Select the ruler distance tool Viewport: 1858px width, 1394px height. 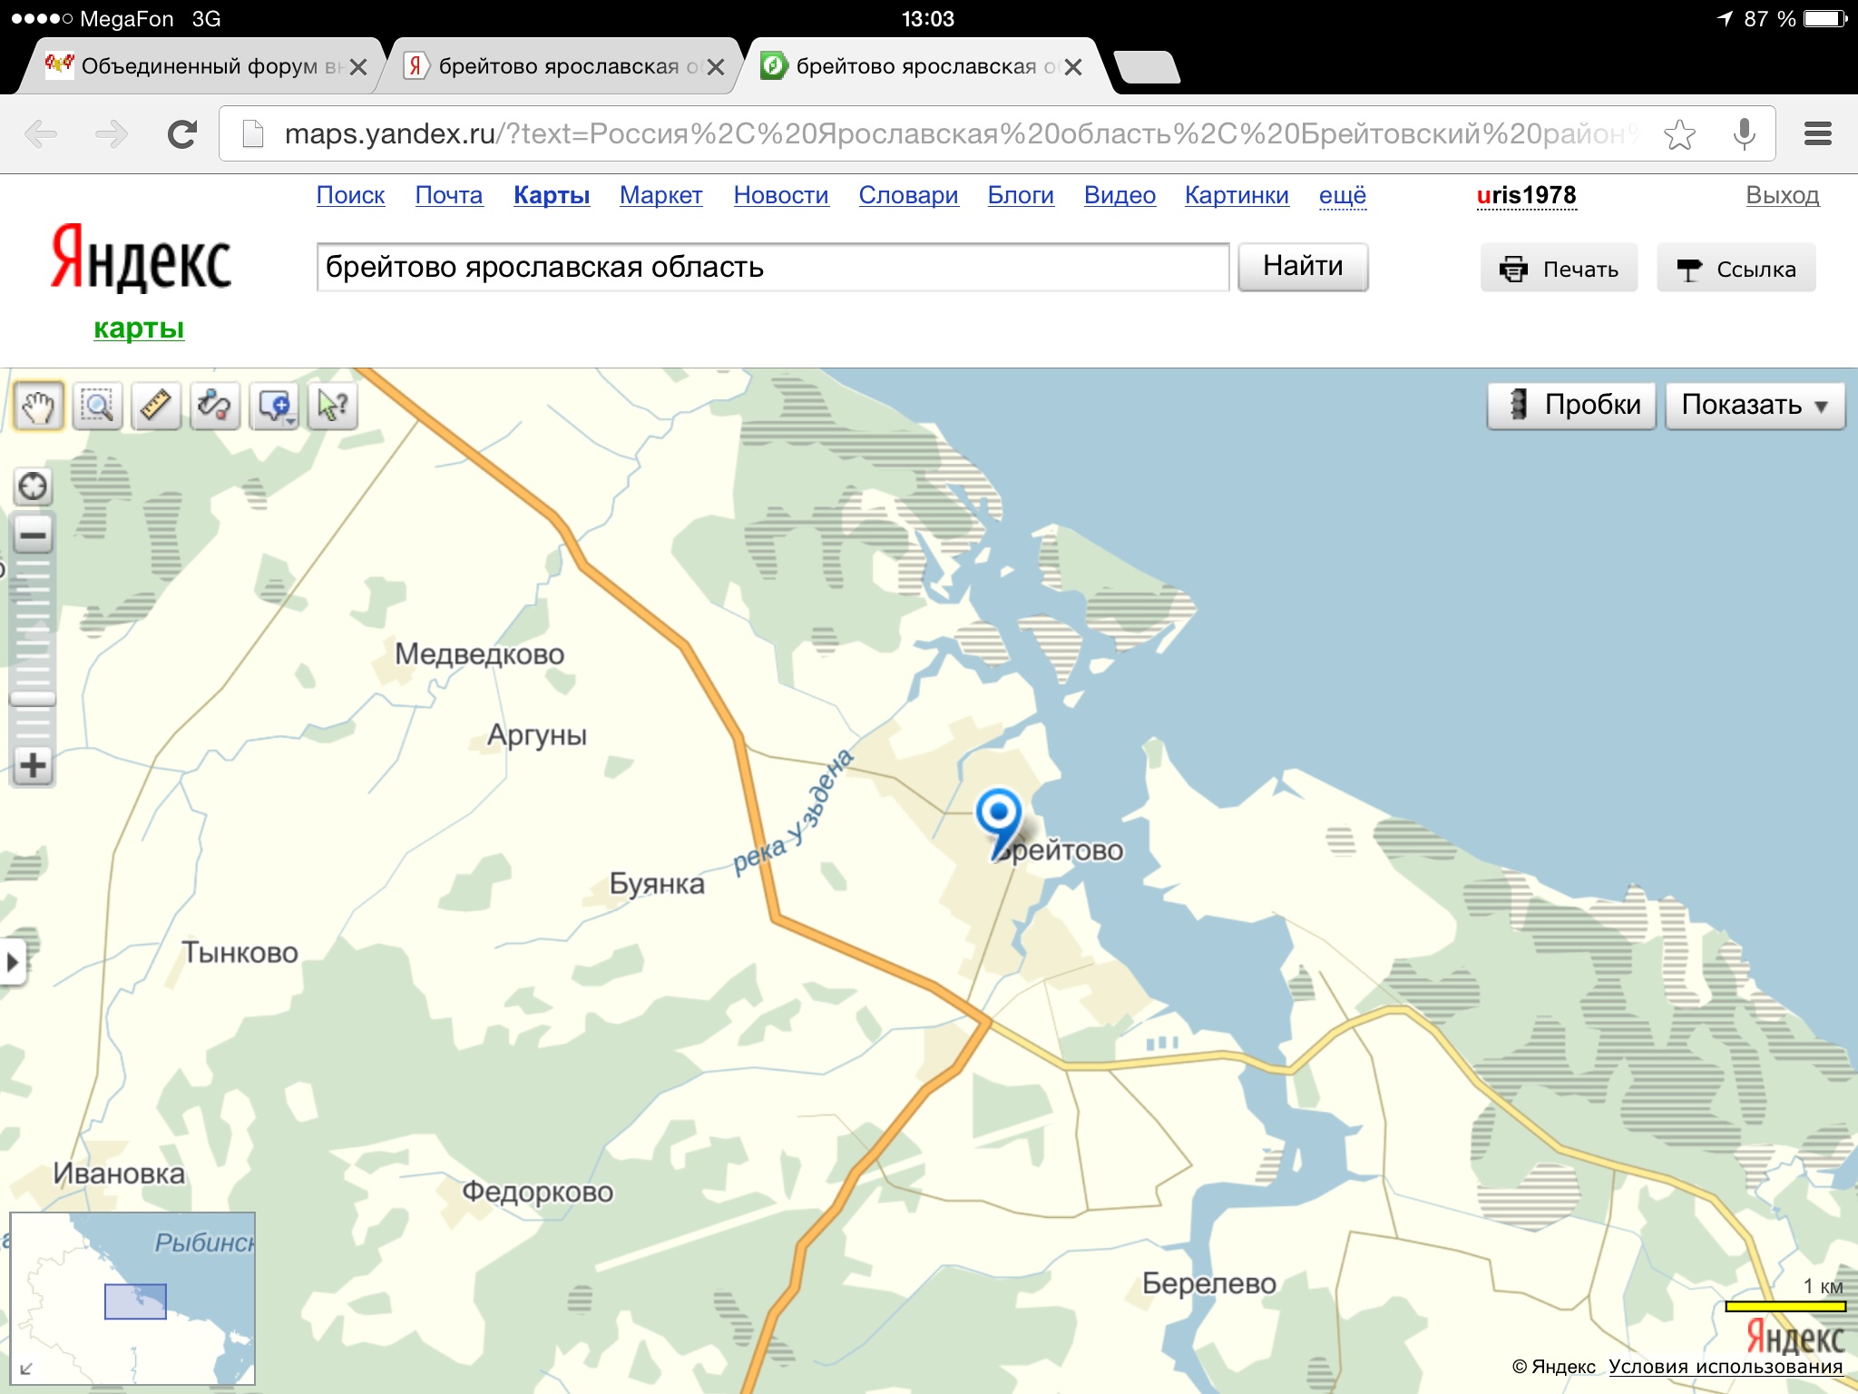click(x=156, y=406)
